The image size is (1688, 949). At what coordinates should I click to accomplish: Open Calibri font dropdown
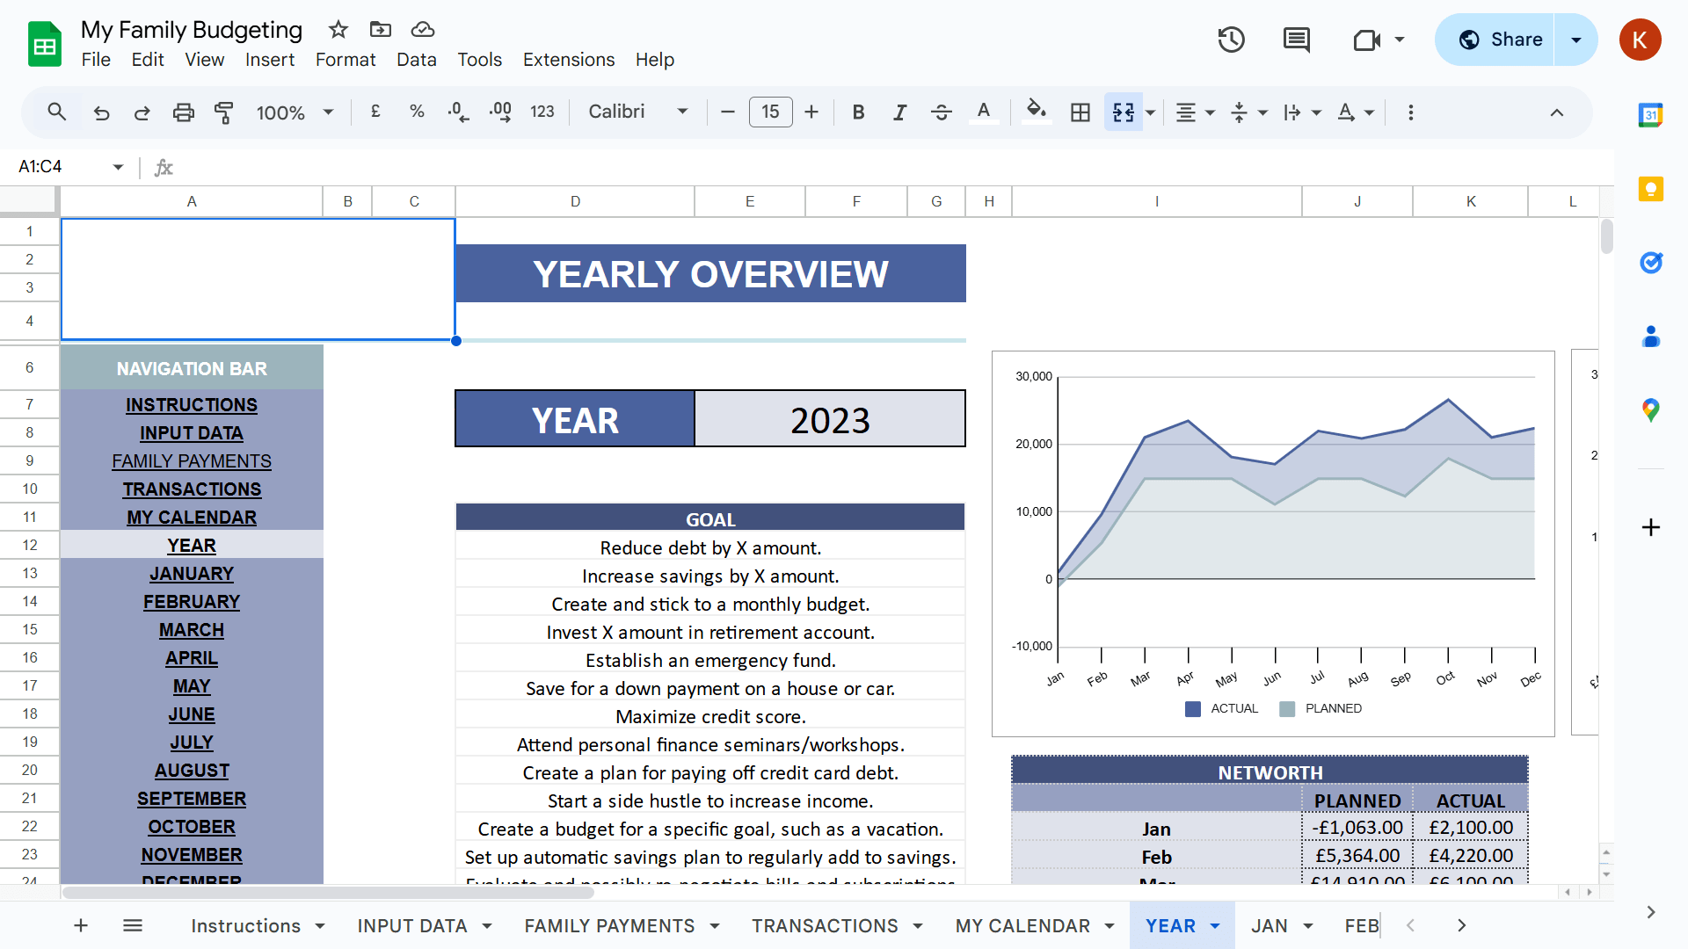point(637,112)
